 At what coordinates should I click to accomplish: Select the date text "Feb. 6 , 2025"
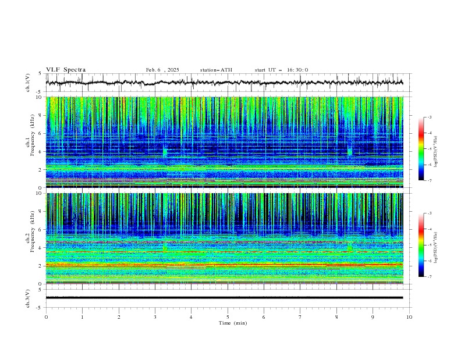click(162, 70)
